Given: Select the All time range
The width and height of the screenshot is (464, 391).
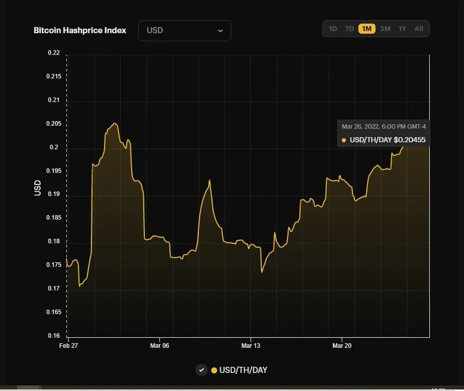Looking at the screenshot, I should [419, 29].
